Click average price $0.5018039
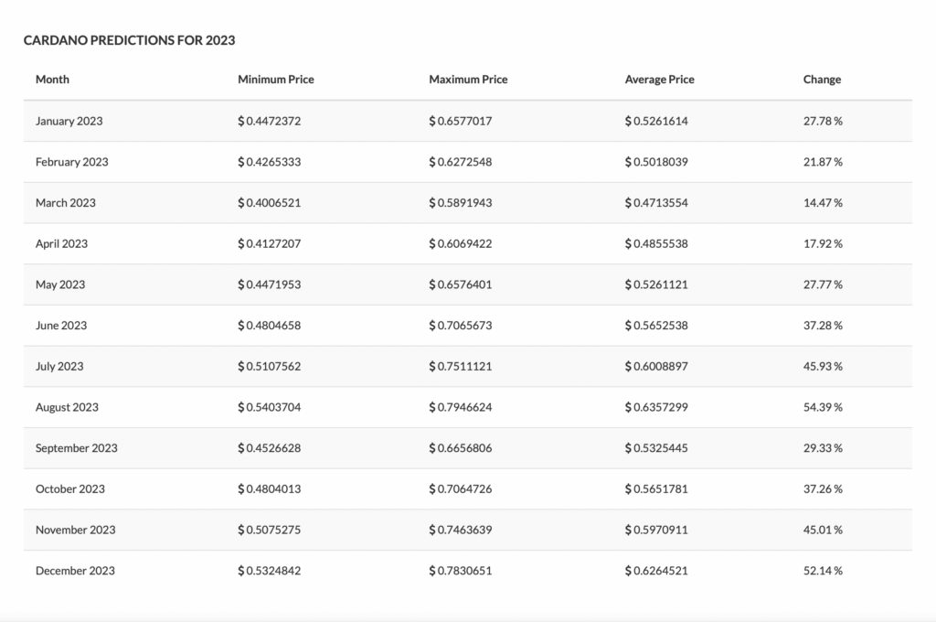Screen dimensions: 936x622 [656, 162]
